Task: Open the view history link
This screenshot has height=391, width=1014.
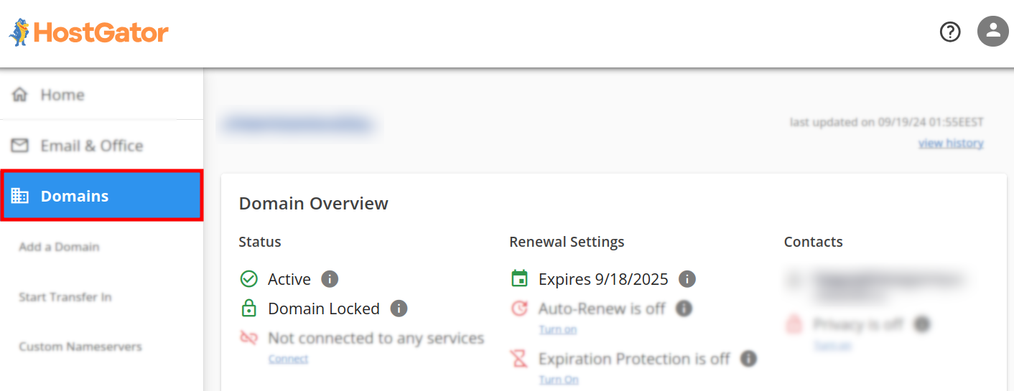Action: pyautogui.click(x=951, y=143)
